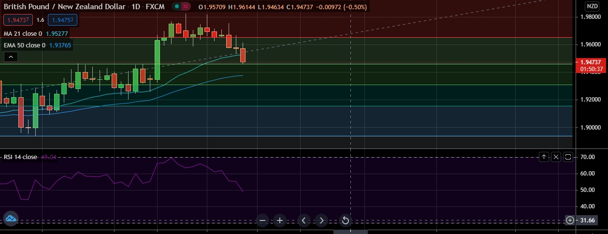Screen dimensions: 608x234
Task: Maximize the RSI pane
Action: click(x=568, y=157)
